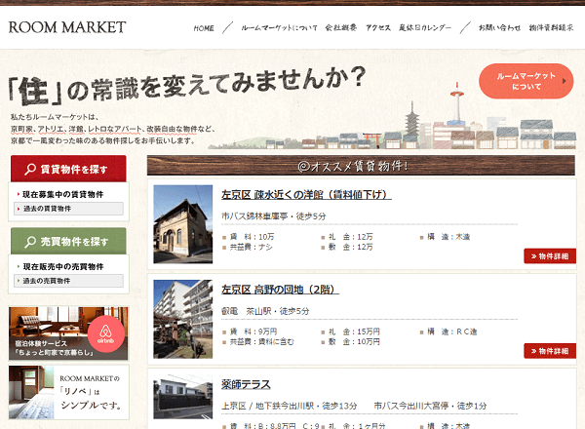This screenshot has height=429, width=585.
Task: Click the 構造：ＲＣ造 value
Action: [x=452, y=331]
